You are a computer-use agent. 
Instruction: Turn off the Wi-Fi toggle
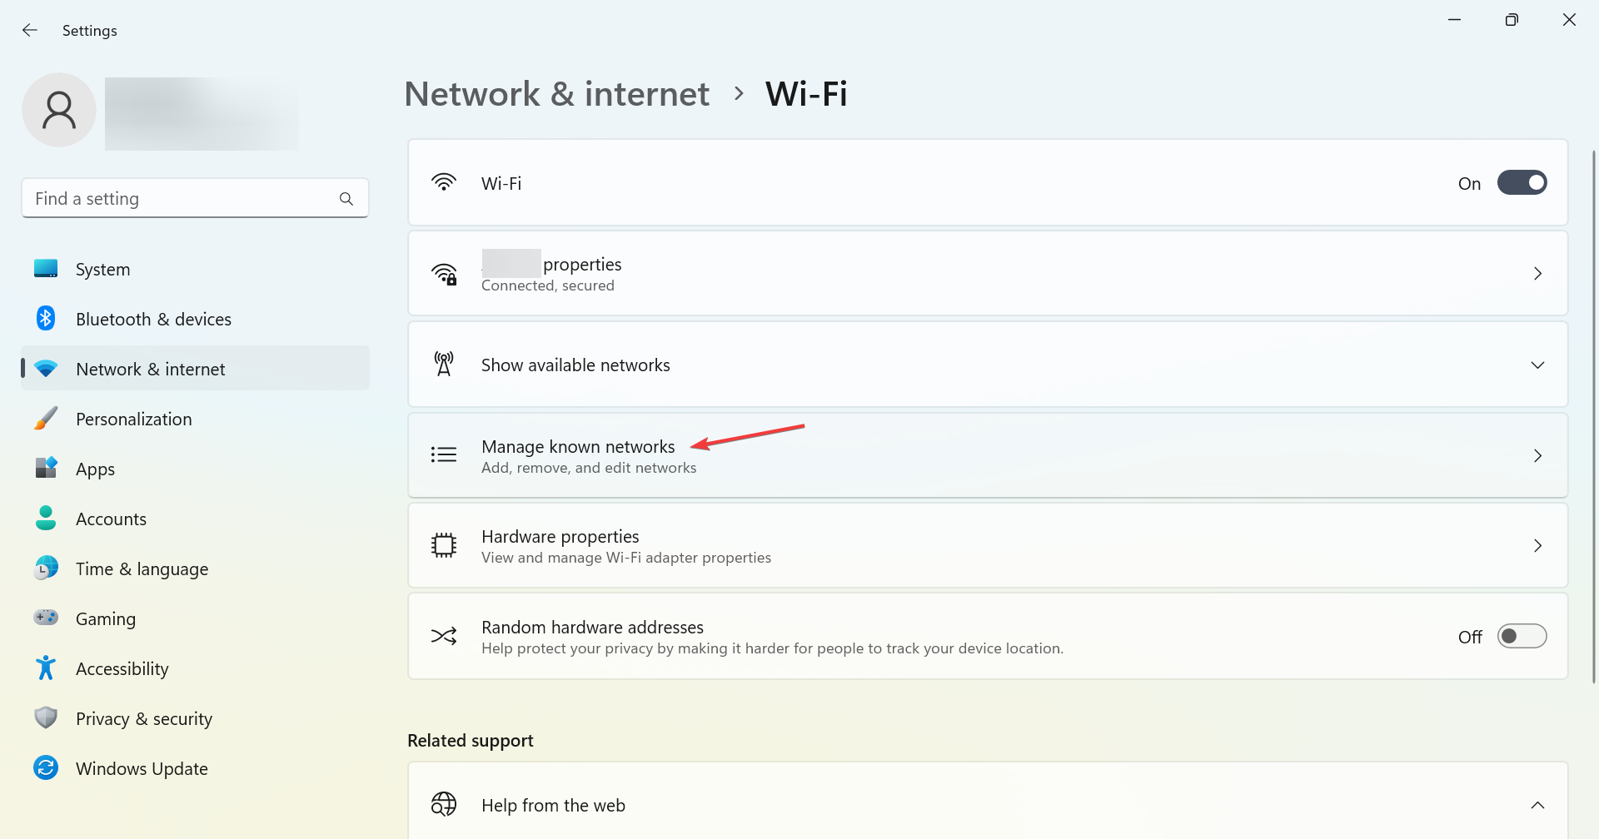click(1522, 183)
